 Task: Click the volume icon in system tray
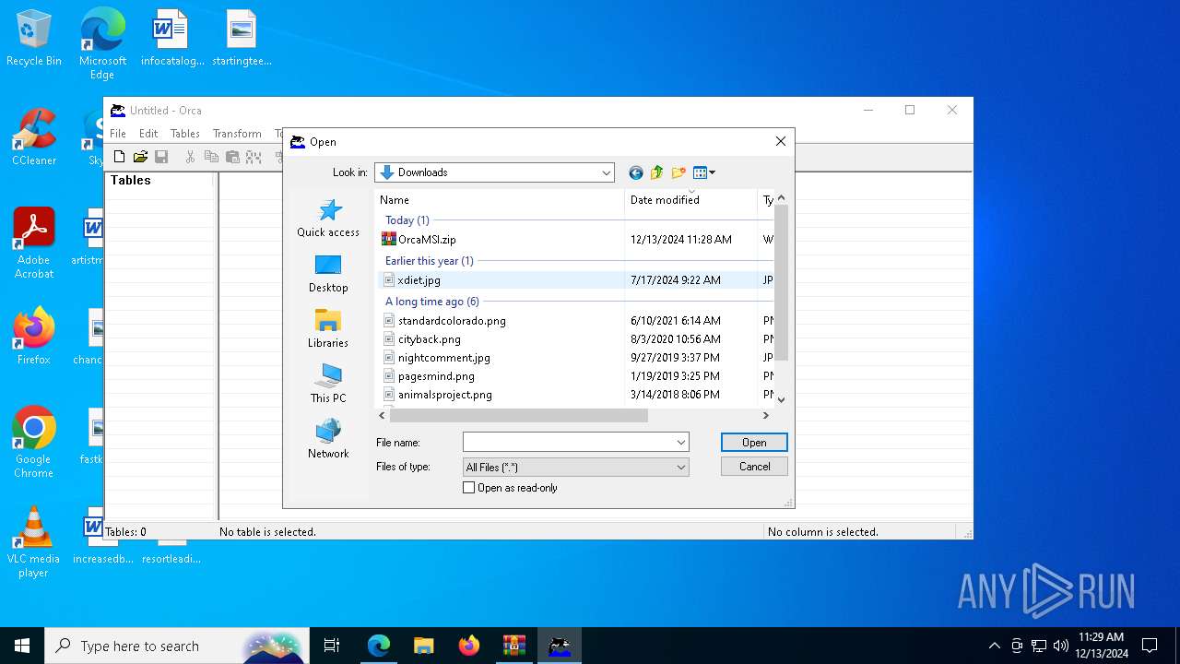click(1061, 646)
